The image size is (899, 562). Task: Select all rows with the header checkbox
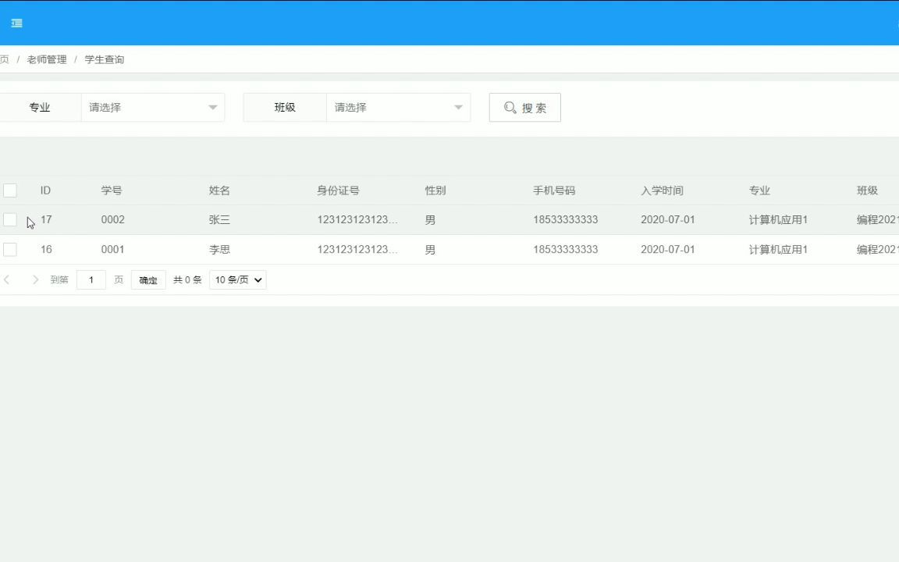[x=10, y=190]
